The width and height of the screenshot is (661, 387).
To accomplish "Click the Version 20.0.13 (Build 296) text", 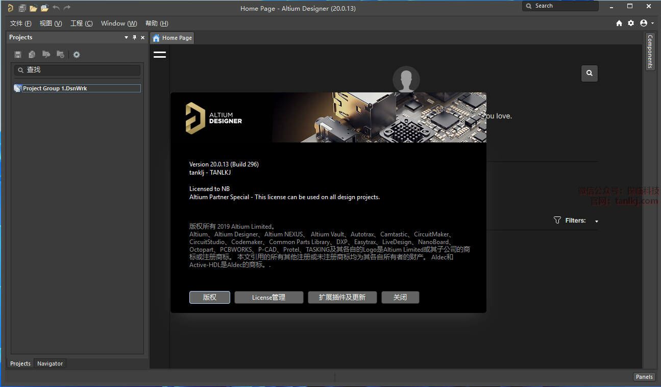I will [224, 164].
